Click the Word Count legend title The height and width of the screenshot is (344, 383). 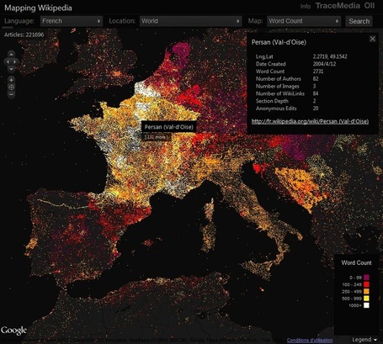356,262
